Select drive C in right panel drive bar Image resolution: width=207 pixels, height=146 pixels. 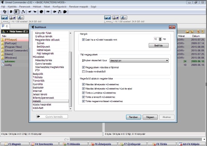coord(108,18)
